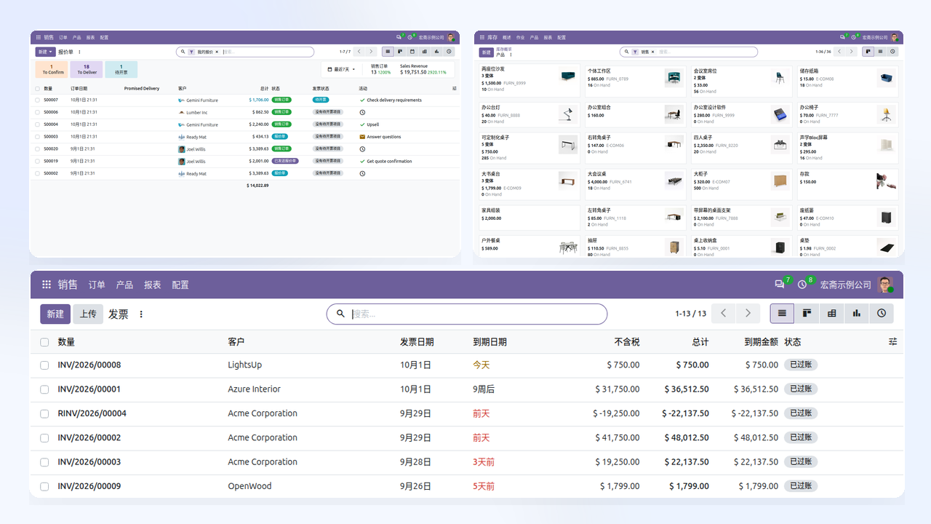Click 新建 button in the invoice window
The image size is (931, 524).
[x=55, y=314]
